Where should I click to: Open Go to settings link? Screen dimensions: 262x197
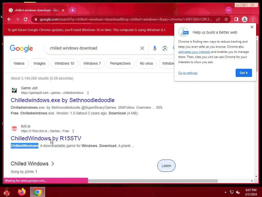[188, 73]
